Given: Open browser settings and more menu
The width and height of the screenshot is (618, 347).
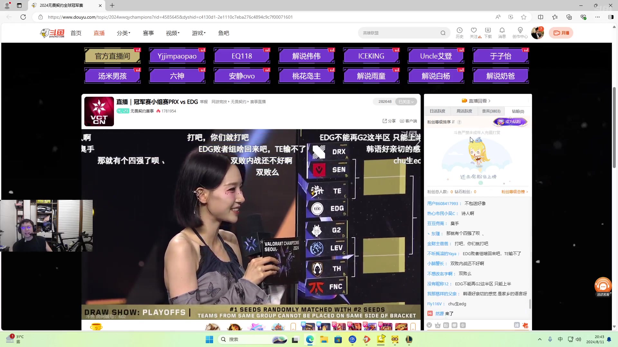Looking at the screenshot, I should point(597,17).
